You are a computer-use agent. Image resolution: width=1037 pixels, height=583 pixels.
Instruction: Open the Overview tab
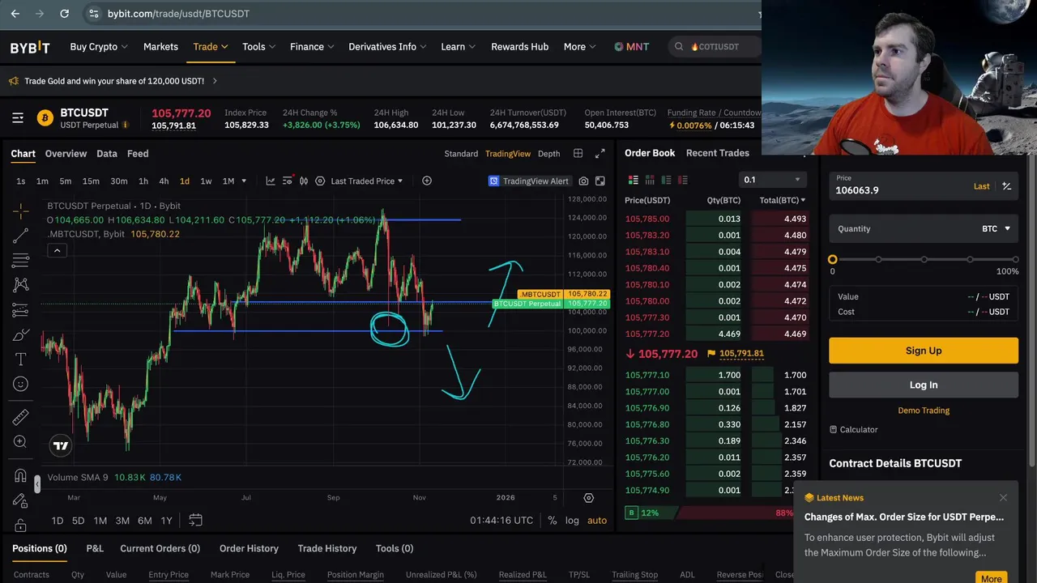click(66, 154)
